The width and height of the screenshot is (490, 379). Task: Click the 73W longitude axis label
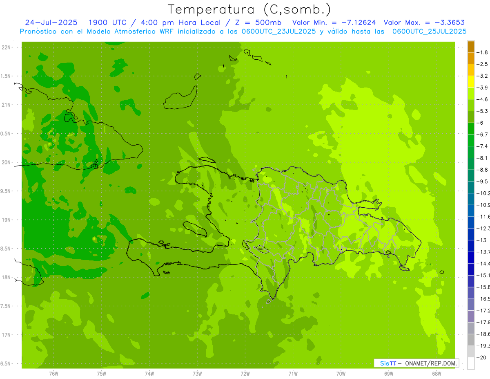(x=197, y=374)
